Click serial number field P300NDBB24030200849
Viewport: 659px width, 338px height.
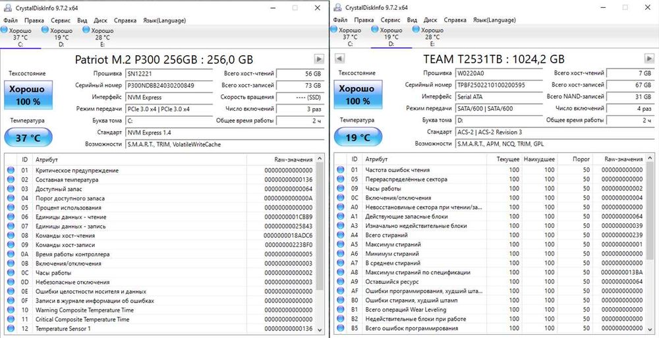[x=169, y=86]
